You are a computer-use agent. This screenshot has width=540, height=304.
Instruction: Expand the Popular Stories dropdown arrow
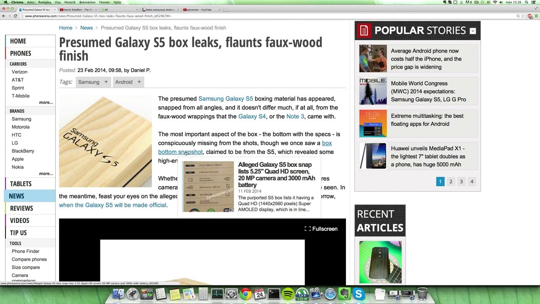473,31
